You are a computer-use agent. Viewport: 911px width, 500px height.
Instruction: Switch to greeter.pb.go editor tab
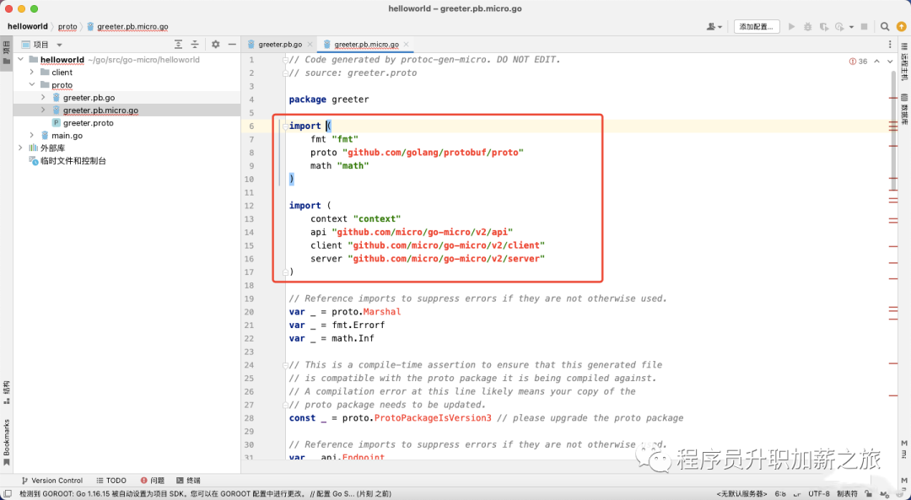[280, 44]
